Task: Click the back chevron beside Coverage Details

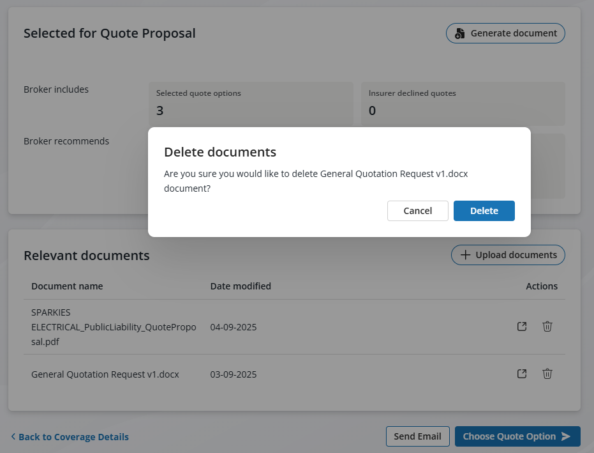Action: (x=13, y=437)
